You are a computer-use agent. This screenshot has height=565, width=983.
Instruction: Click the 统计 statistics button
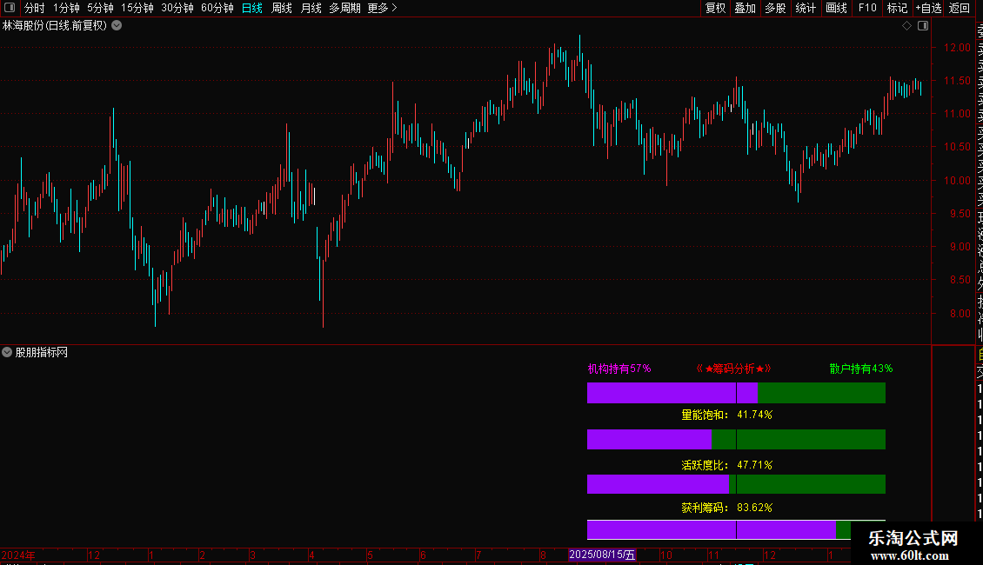pyautogui.click(x=806, y=8)
